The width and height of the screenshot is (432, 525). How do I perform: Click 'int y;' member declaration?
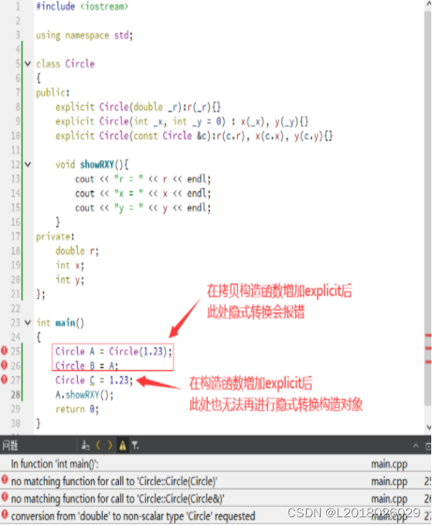click(x=70, y=280)
